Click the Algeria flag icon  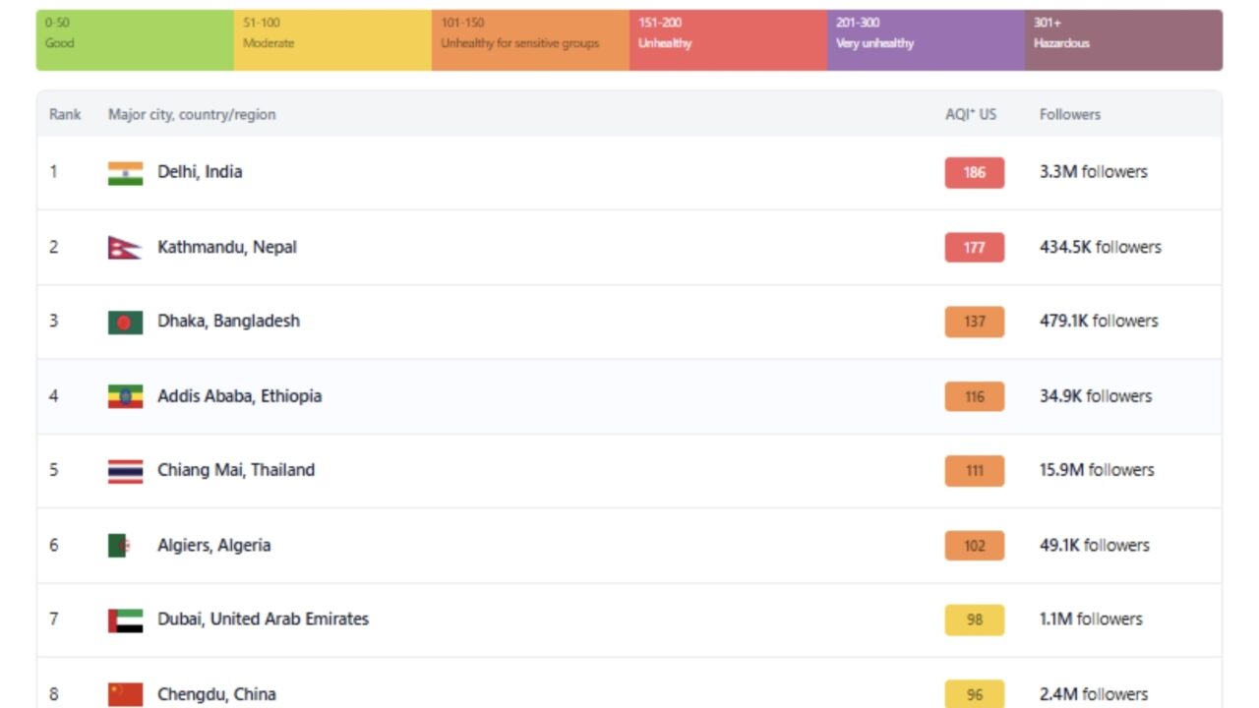coord(118,546)
